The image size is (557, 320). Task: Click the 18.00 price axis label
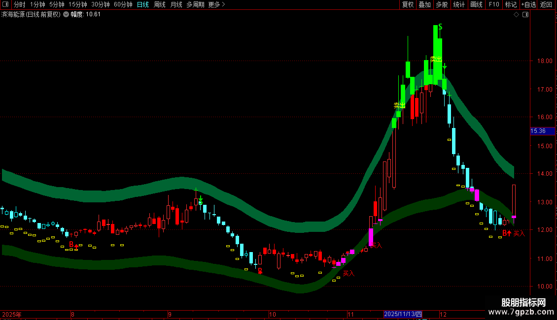545,61
